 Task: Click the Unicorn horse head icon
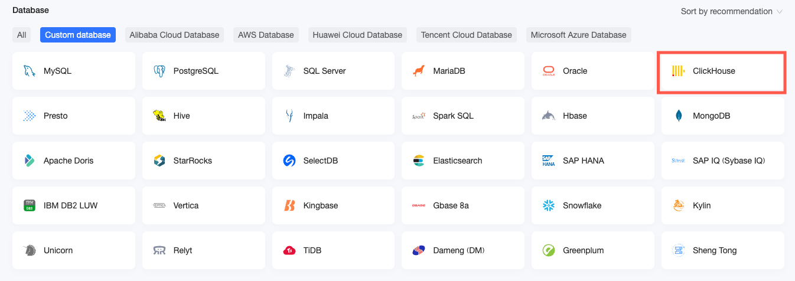click(x=29, y=250)
